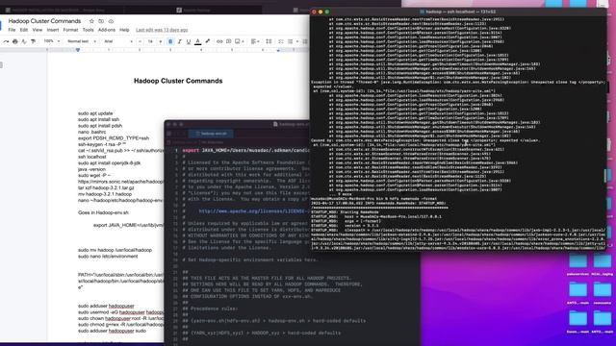
Task: Click the move-to-folder icon beside the title
Action: (x=101, y=21)
